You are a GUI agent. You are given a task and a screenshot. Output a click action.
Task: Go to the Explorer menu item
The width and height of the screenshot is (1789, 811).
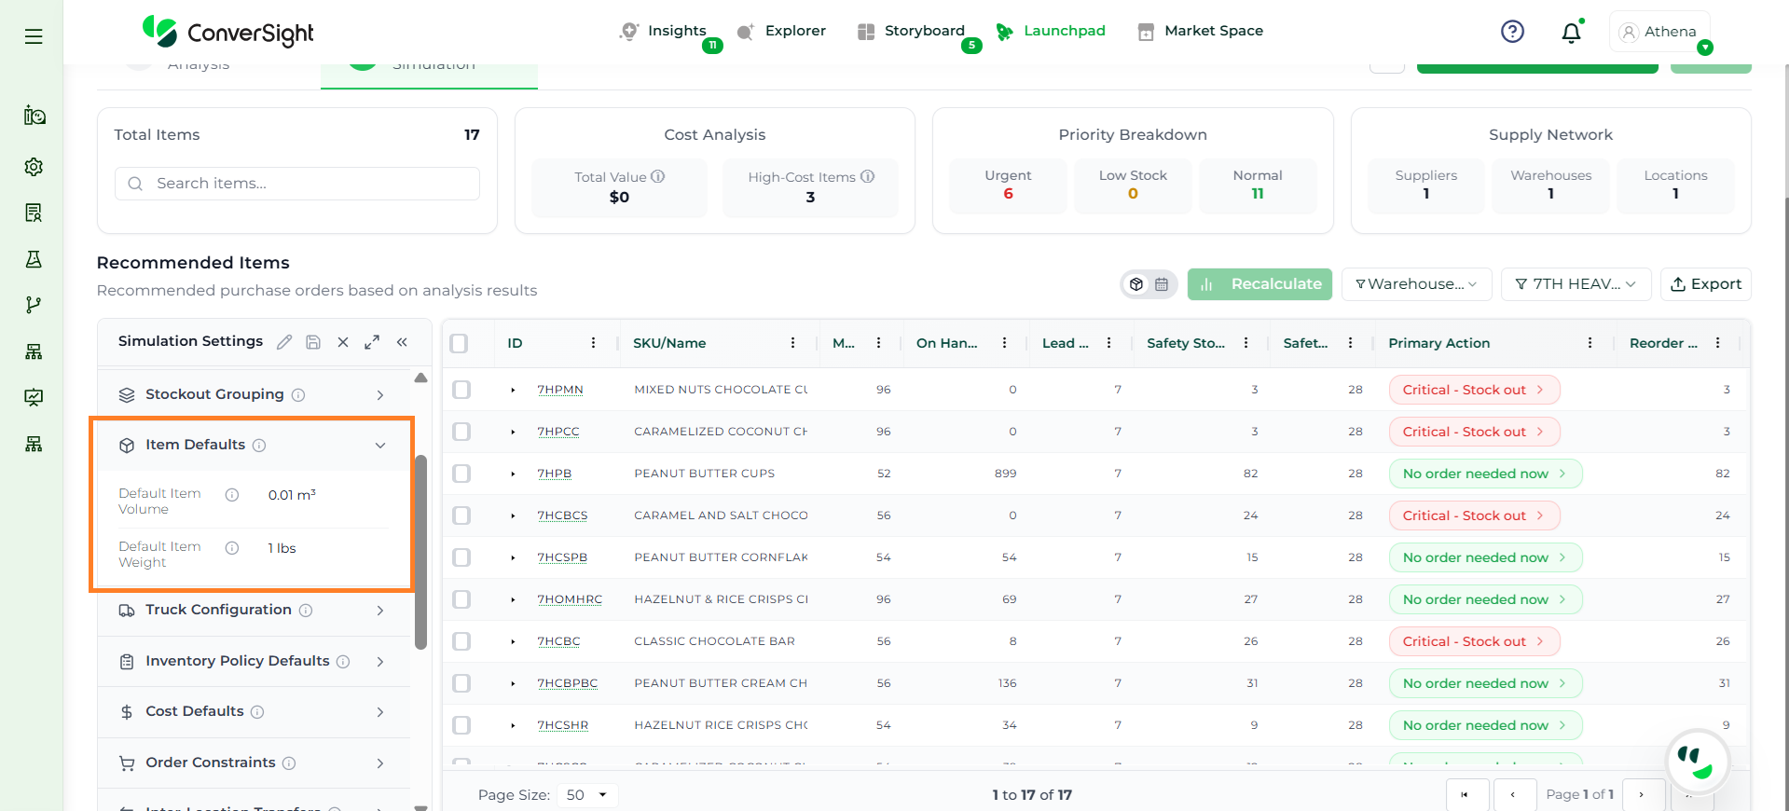(x=794, y=31)
